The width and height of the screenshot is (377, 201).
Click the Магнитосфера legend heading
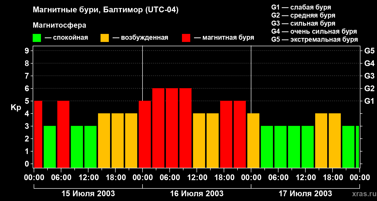[59, 25]
